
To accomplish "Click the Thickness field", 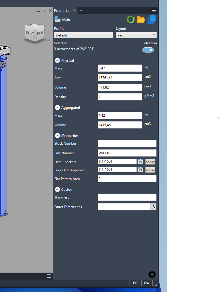I will (127, 197).
